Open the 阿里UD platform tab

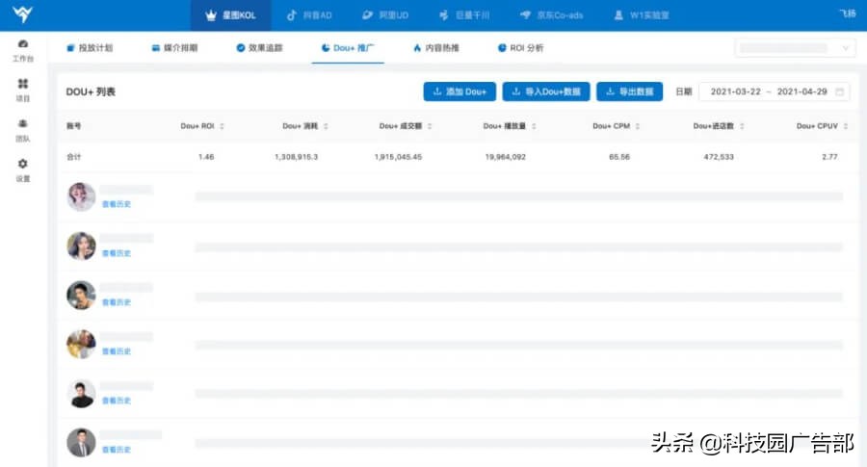(385, 15)
